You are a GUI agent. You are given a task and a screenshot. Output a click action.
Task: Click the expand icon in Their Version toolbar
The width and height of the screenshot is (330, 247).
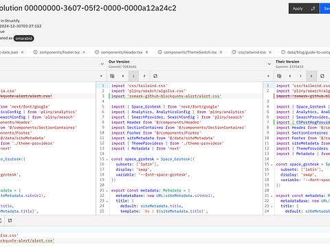(x=322, y=76)
